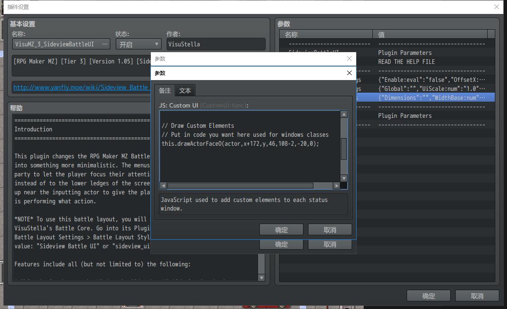
Task: Click the code editor scroll right arrow
Action: coord(337,186)
